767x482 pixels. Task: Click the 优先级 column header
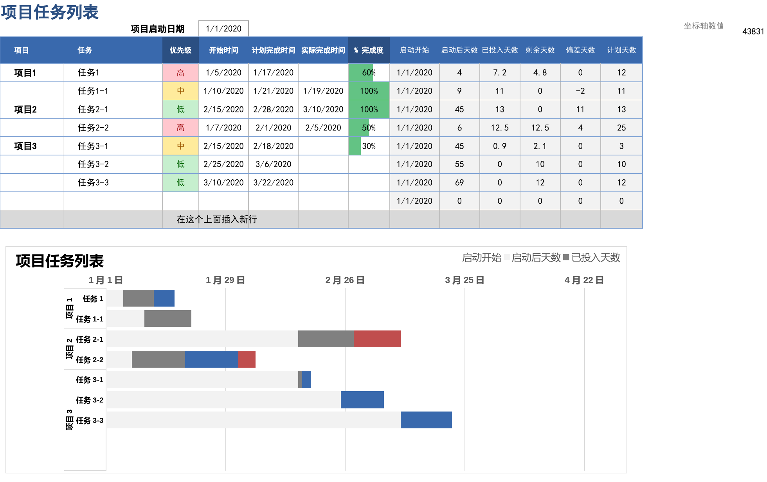(180, 50)
